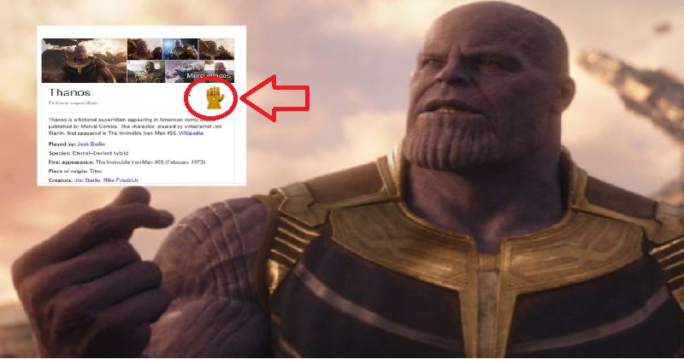Screen dimensions: 684x359
Task: Open the last thumbnail in top row
Action: [216, 49]
